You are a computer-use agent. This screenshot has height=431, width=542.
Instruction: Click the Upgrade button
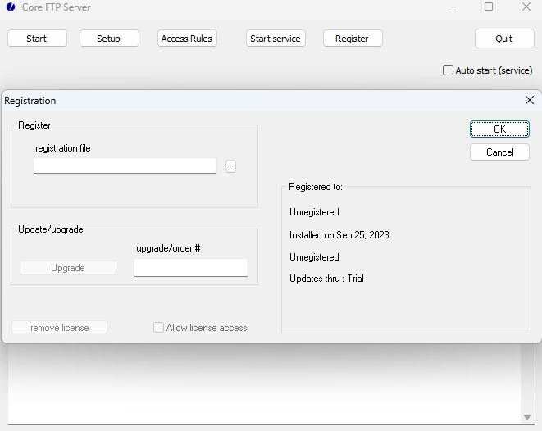click(68, 268)
